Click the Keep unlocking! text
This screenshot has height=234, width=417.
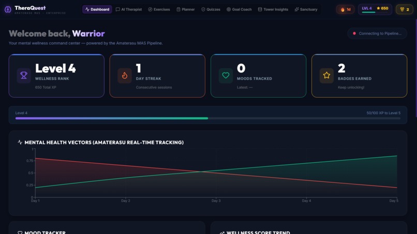[x=351, y=87]
